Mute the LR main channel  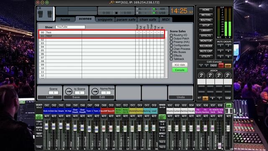coord(229,116)
